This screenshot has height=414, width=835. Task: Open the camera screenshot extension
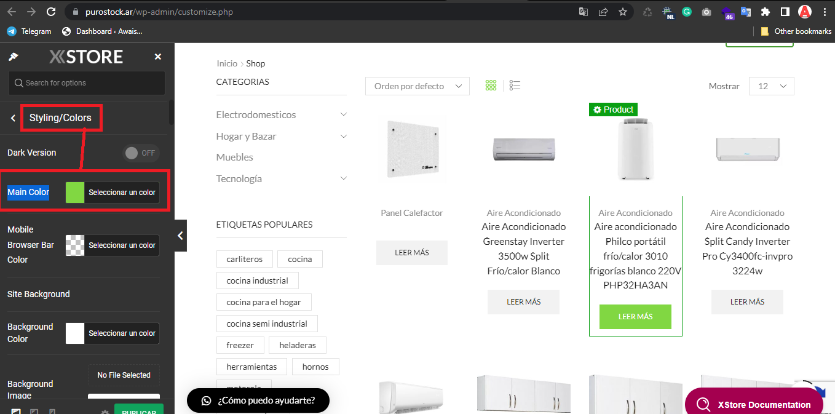(x=706, y=12)
